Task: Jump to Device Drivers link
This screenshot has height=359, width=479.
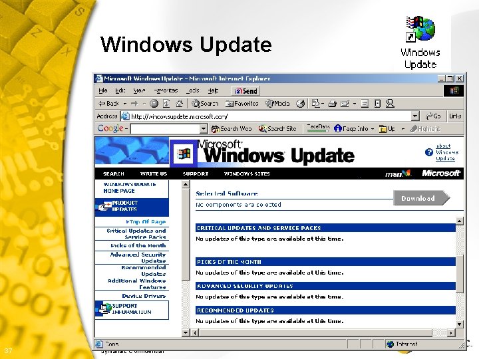Action: click(144, 296)
